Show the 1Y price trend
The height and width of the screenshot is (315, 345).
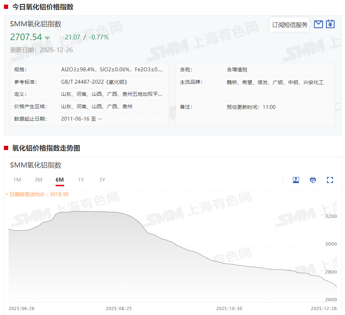click(x=81, y=180)
